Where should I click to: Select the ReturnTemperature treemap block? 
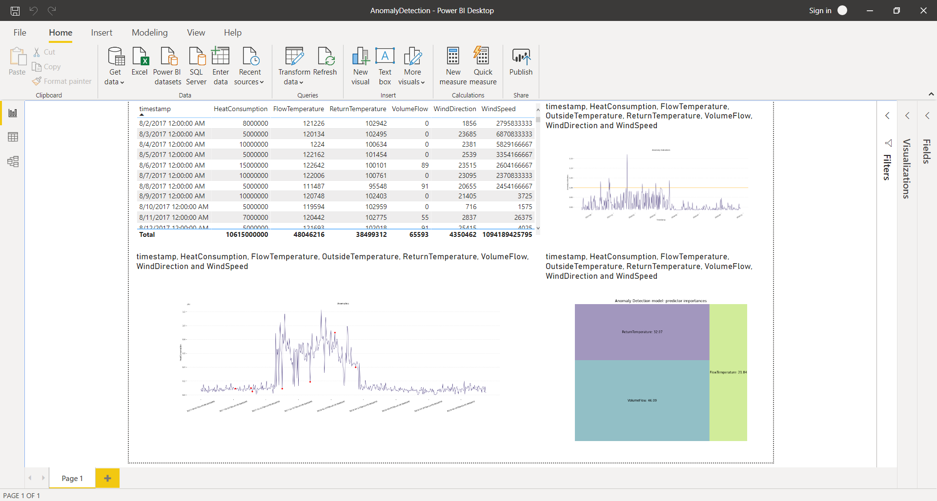point(642,332)
